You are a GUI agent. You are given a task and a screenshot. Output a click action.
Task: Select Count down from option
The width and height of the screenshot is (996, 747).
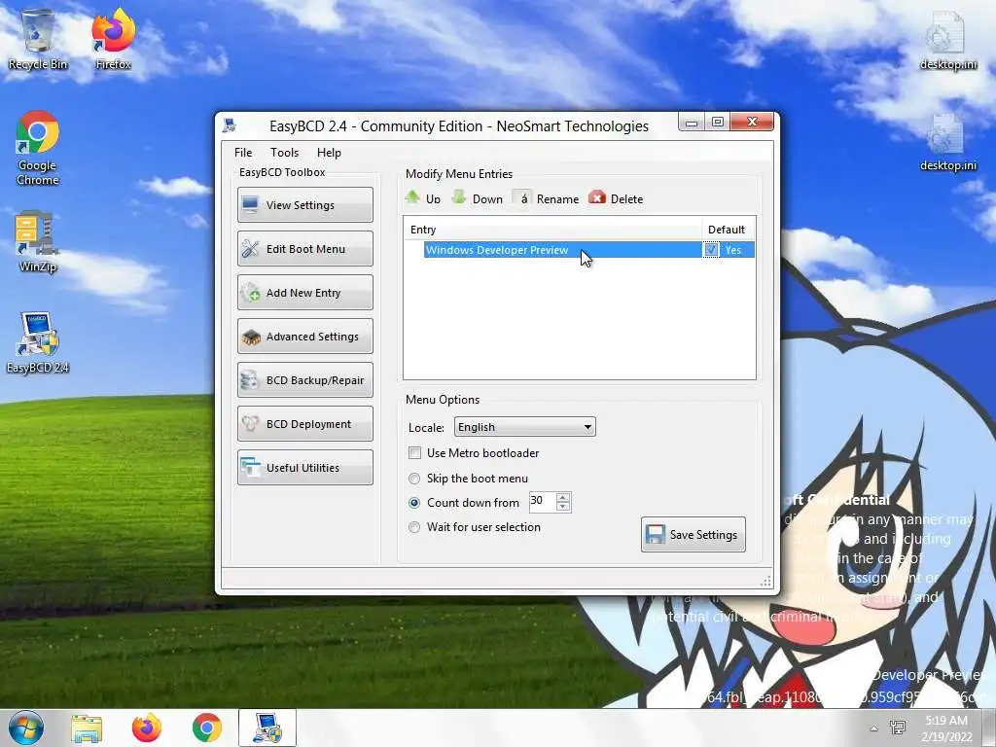point(414,503)
